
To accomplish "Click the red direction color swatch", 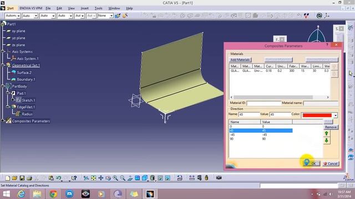I will coord(317,116).
